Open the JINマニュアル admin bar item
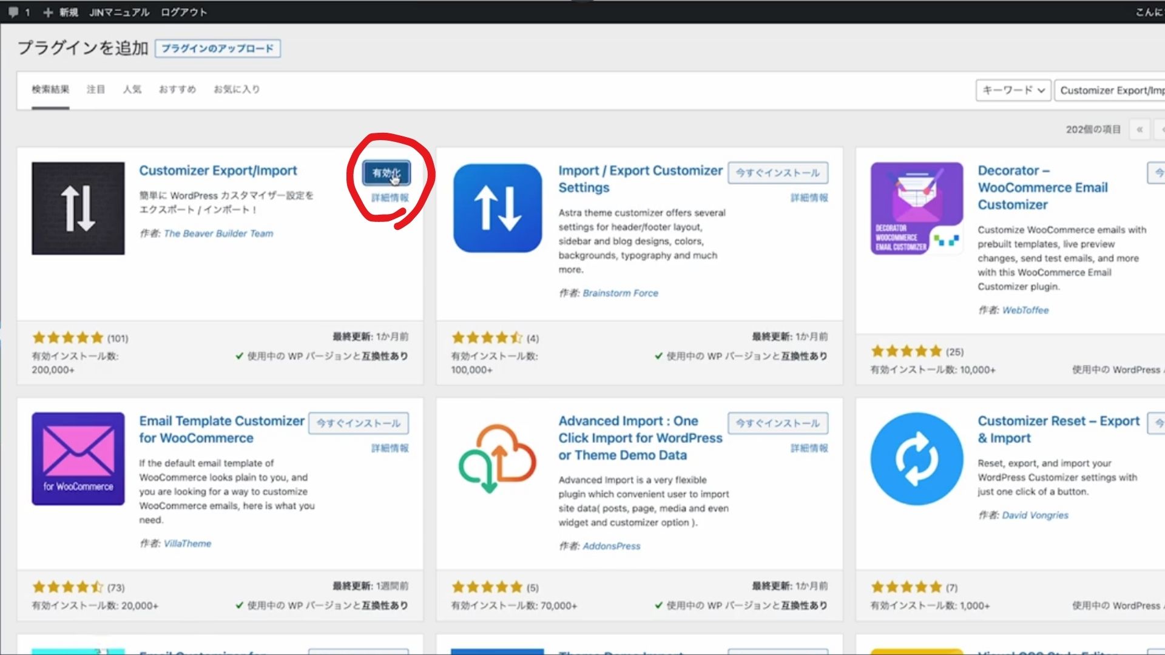This screenshot has height=655, width=1165. pos(119,12)
